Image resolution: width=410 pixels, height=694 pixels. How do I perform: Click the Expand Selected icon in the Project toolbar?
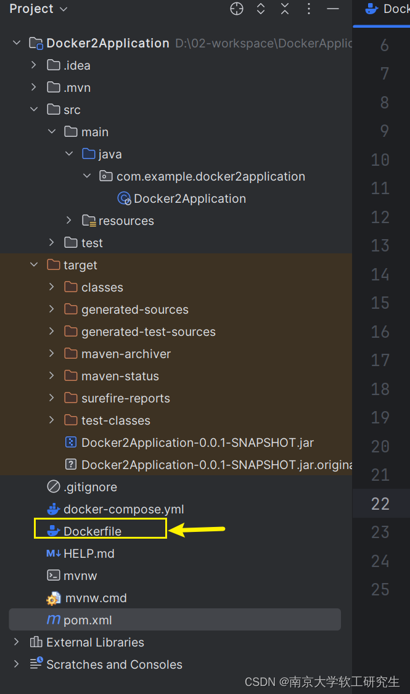click(x=261, y=9)
